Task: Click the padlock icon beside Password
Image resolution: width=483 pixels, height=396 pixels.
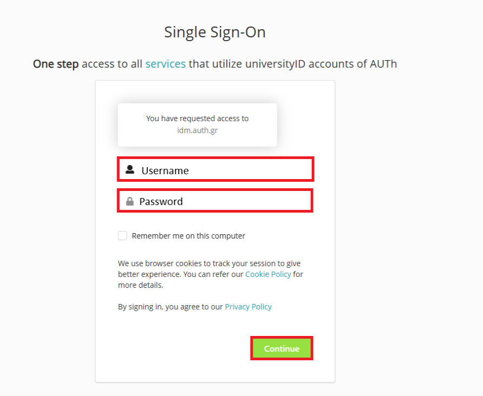Action: pos(130,201)
